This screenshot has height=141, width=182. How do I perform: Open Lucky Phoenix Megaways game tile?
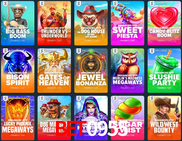(18, 118)
